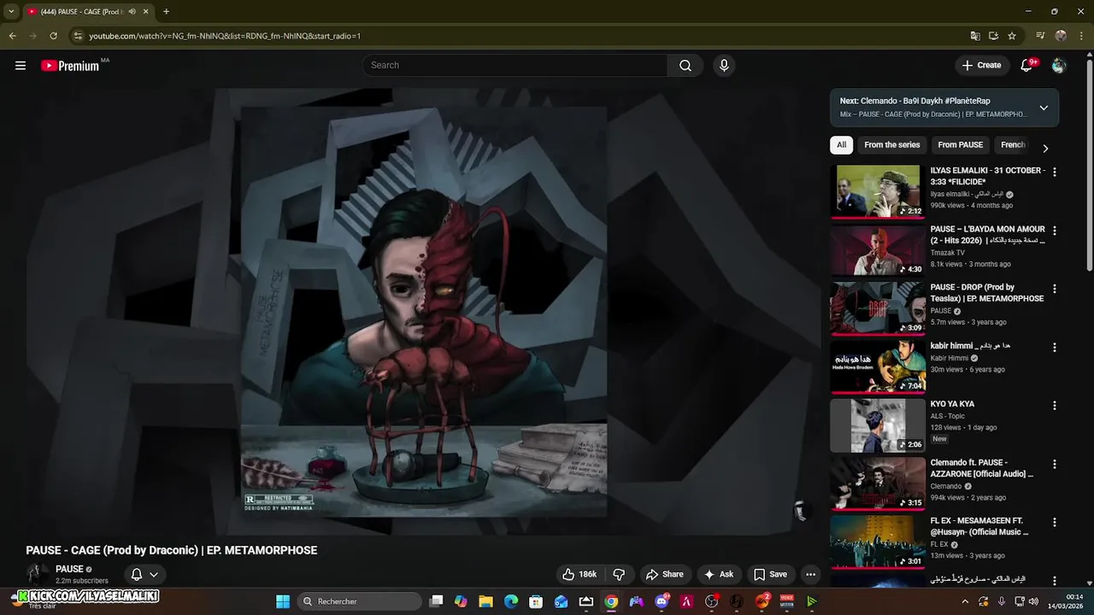Show hidden system tray icons
Screen dimensions: 1094x615
tap(966, 601)
